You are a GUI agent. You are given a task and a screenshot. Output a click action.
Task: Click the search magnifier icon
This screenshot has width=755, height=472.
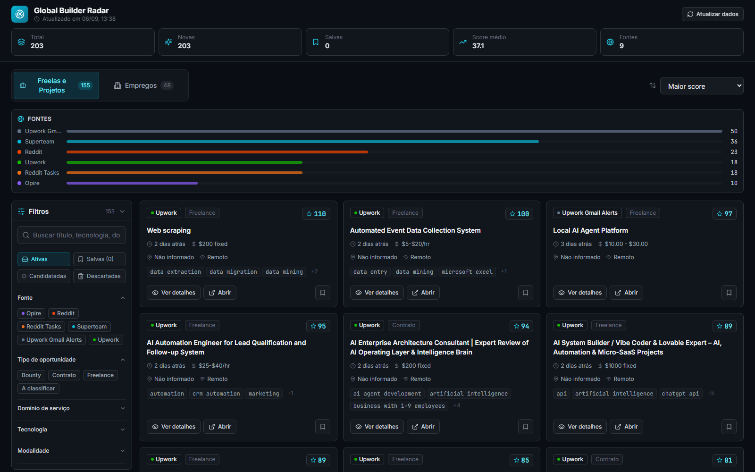point(25,235)
